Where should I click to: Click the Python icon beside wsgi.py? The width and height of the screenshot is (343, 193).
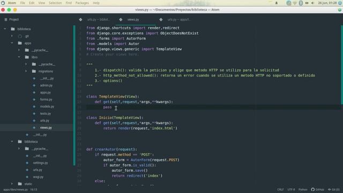[27, 177]
